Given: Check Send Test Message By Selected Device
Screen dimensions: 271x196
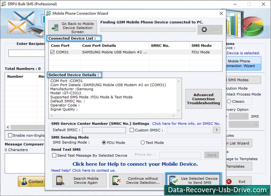Looking at the screenshot, I should 54,155.
